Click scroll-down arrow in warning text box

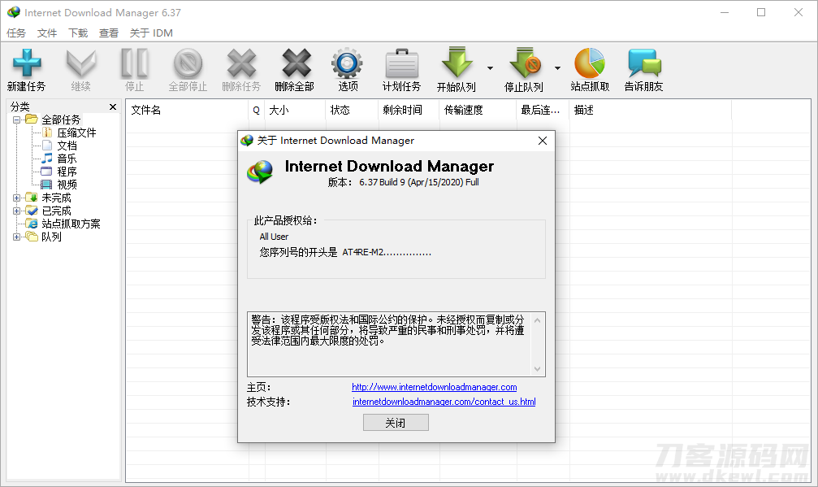click(537, 369)
